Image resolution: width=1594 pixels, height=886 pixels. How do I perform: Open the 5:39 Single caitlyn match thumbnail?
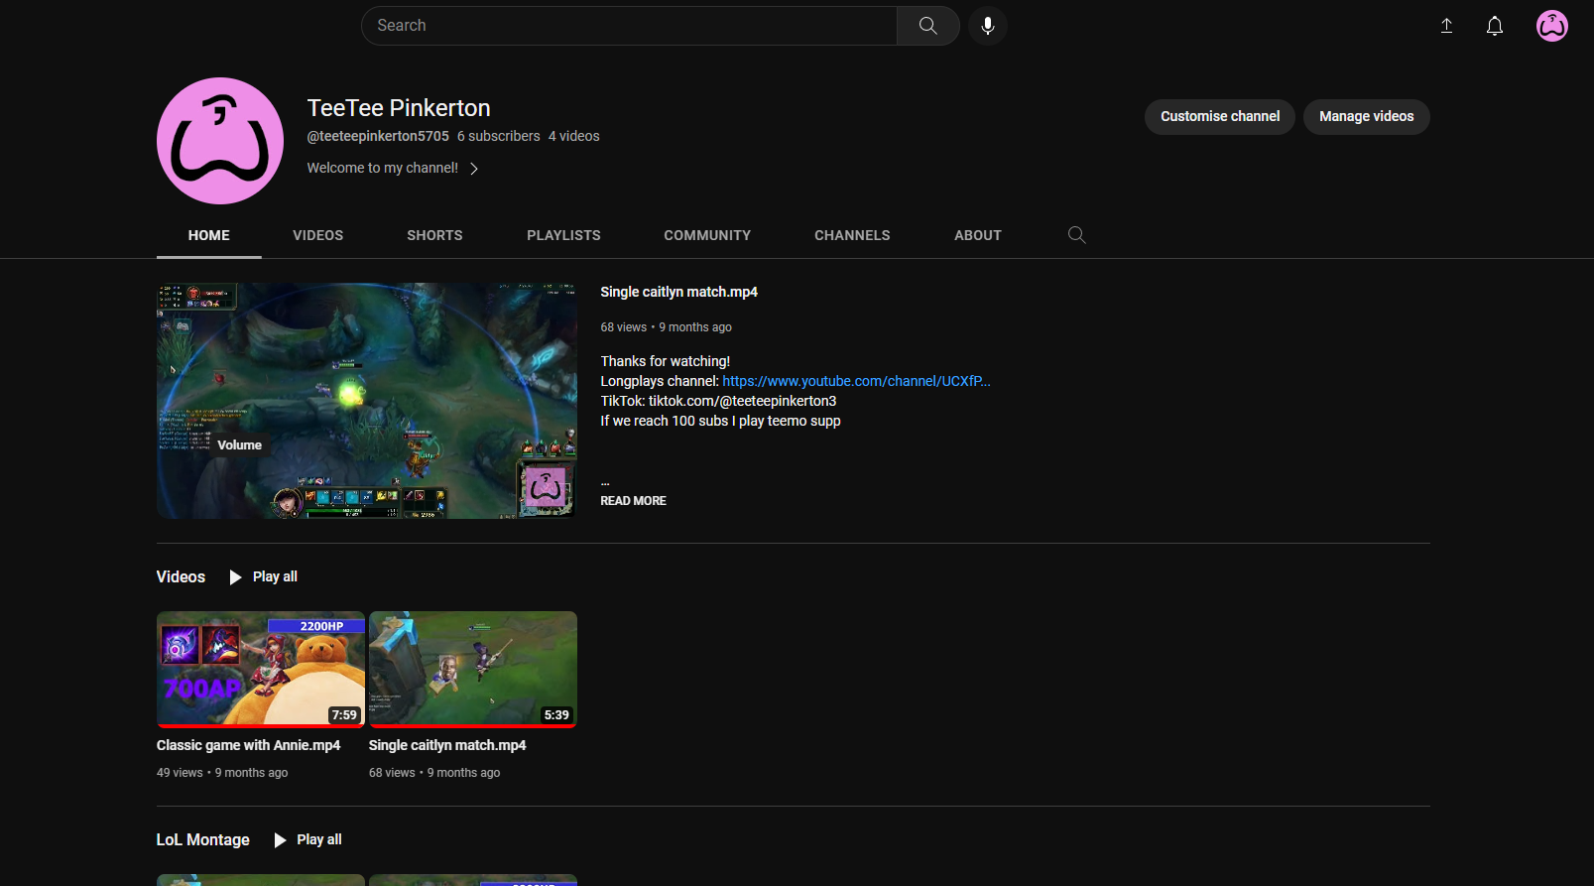click(x=473, y=670)
